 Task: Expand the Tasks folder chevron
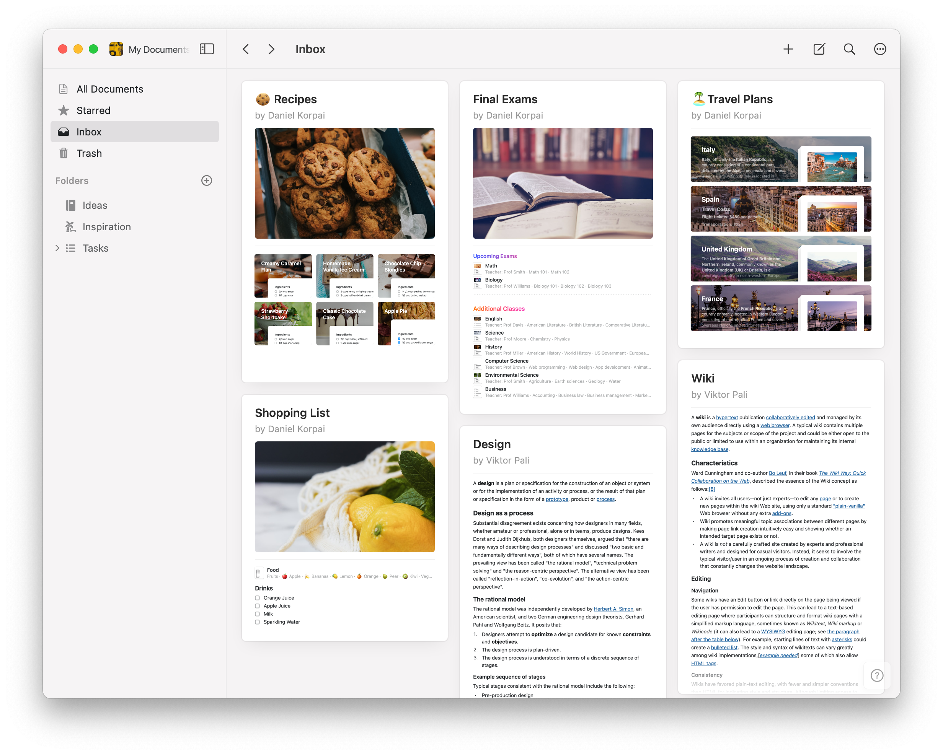[57, 248]
